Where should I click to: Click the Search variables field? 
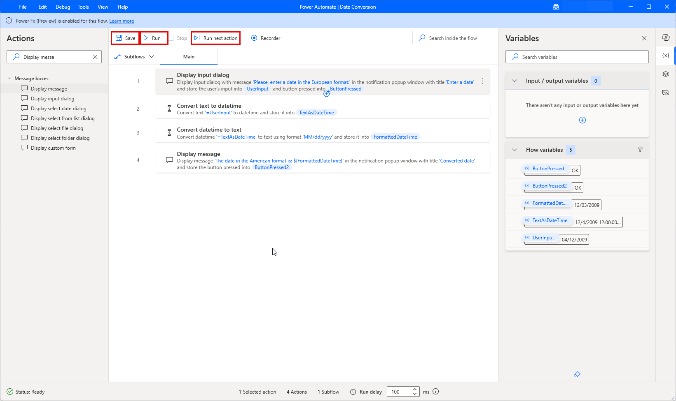577,57
